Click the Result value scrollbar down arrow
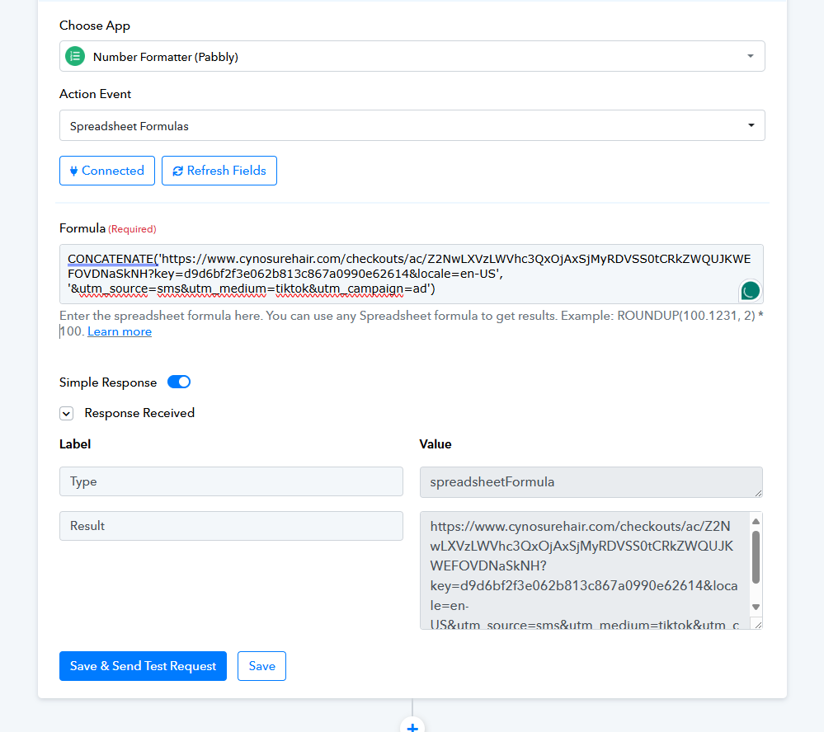824x732 pixels. tap(756, 607)
